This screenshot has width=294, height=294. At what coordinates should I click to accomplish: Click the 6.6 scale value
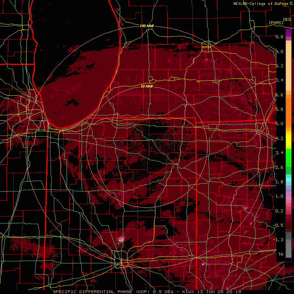coord(279,95)
